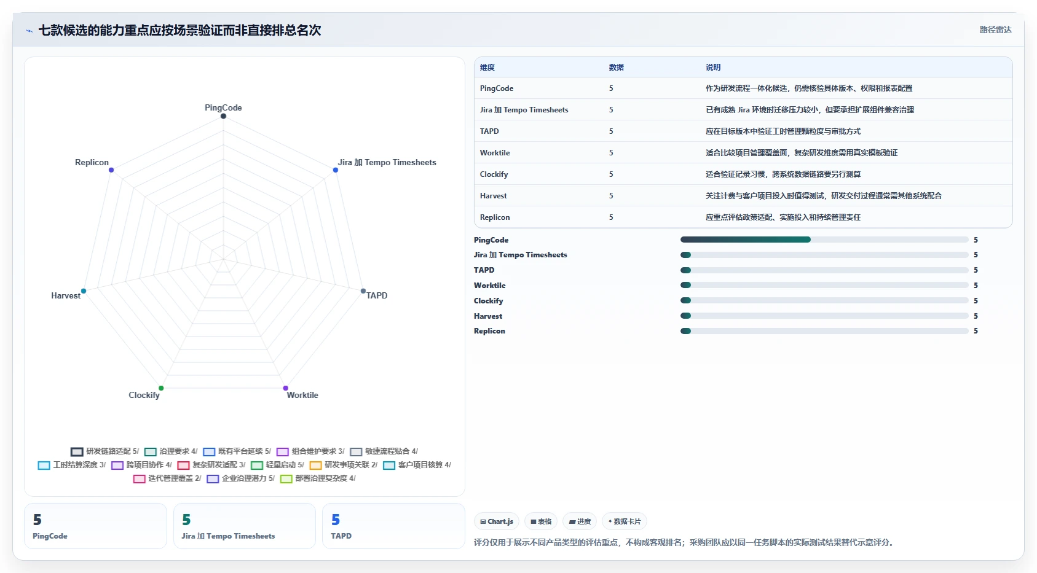
Task: Click the Replicon label on the radar
Action: pyautogui.click(x=92, y=162)
